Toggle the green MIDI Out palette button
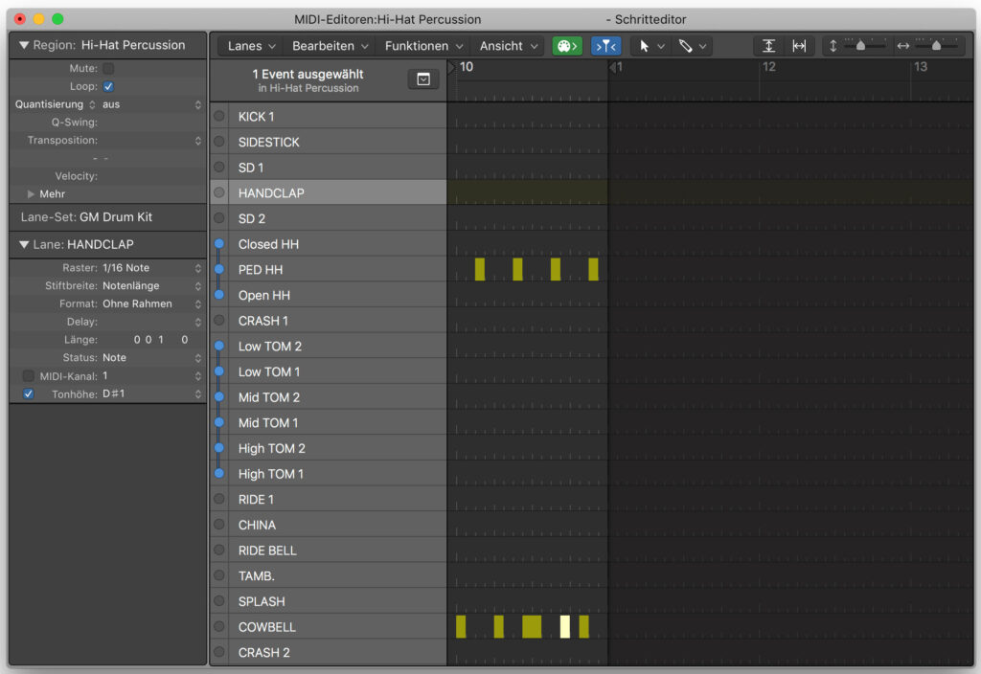 pyautogui.click(x=567, y=46)
